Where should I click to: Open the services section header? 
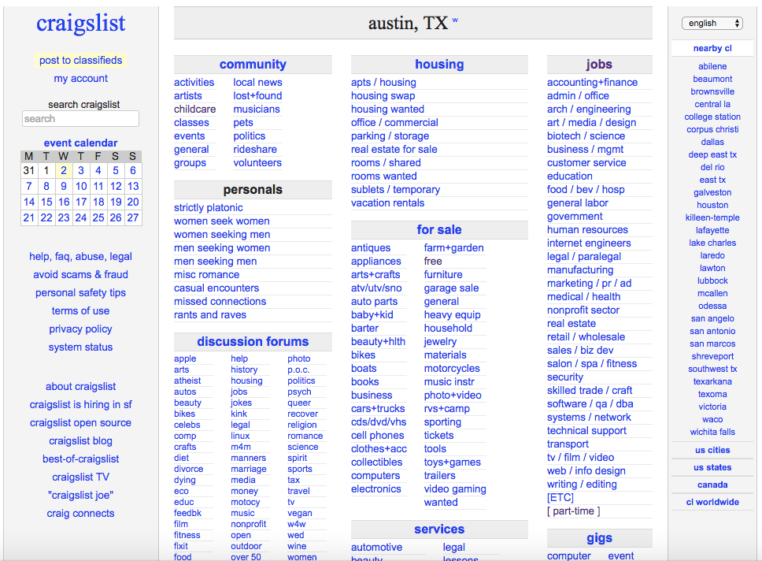click(439, 529)
